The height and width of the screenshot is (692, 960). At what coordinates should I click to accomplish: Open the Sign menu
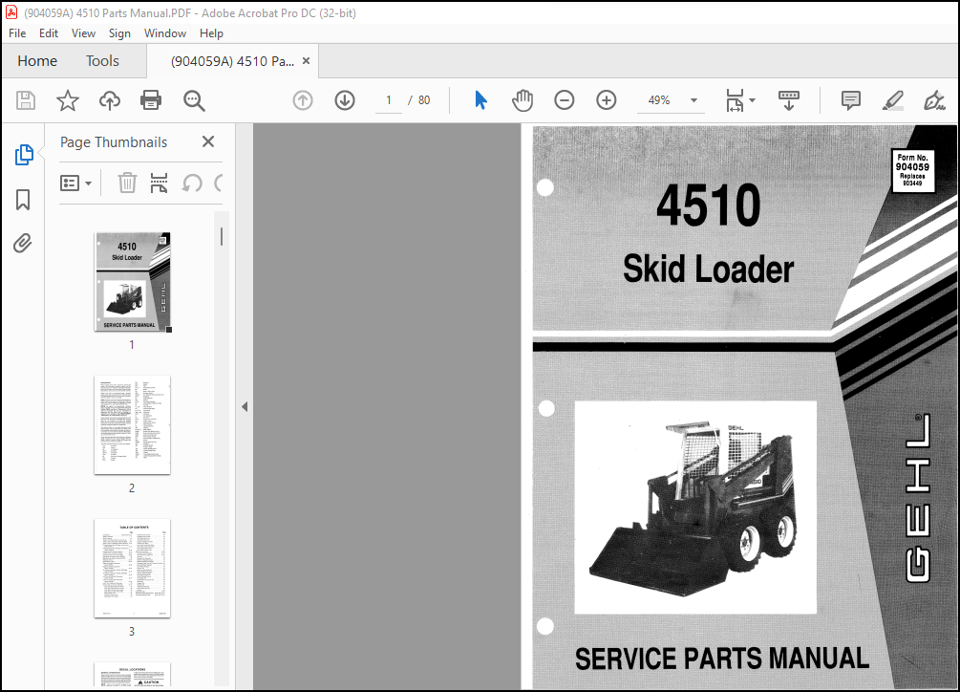[119, 33]
